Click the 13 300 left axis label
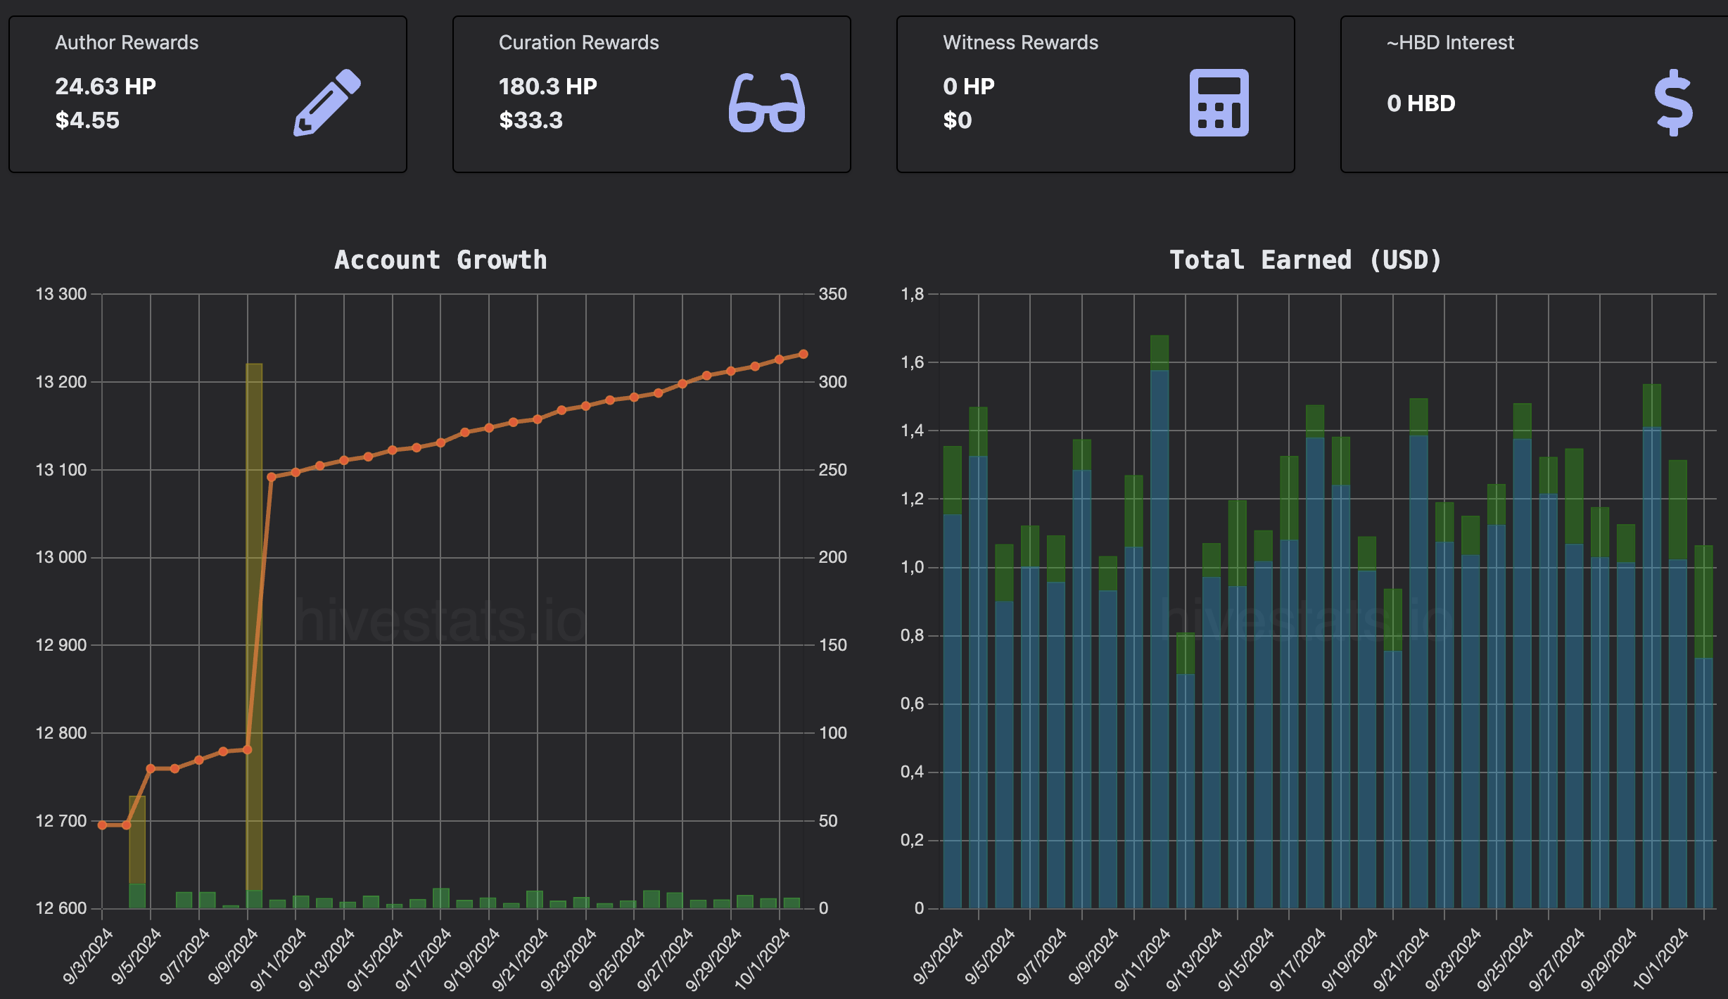Screen dimensions: 1728x999 61,294
